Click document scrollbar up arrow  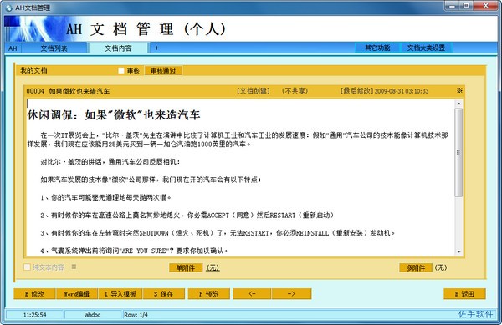pyautogui.click(x=458, y=104)
